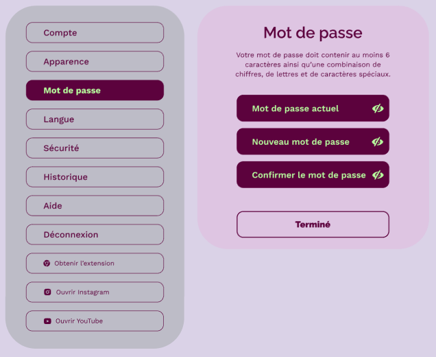Select the Mot de passe menu item
The height and width of the screenshot is (357, 436).
95,91
